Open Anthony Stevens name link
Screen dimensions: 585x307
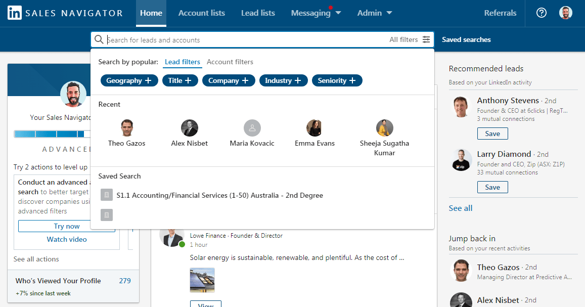508,100
